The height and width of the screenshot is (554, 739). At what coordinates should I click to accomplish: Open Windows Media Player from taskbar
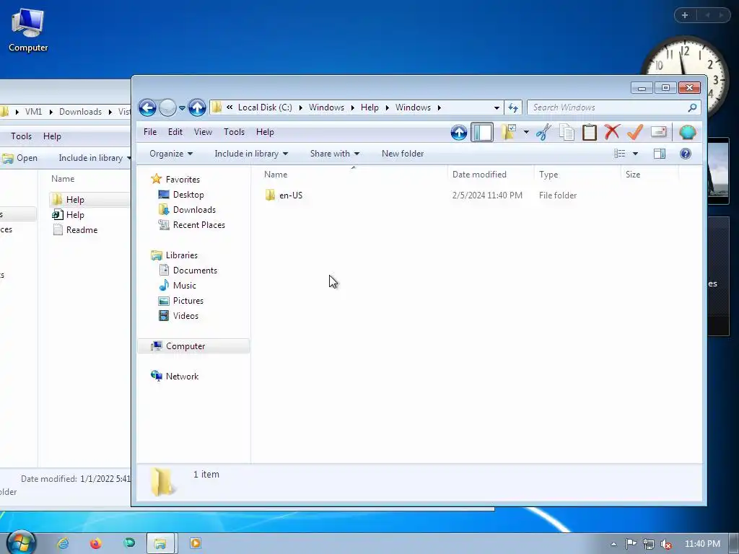[x=195, y=543]
